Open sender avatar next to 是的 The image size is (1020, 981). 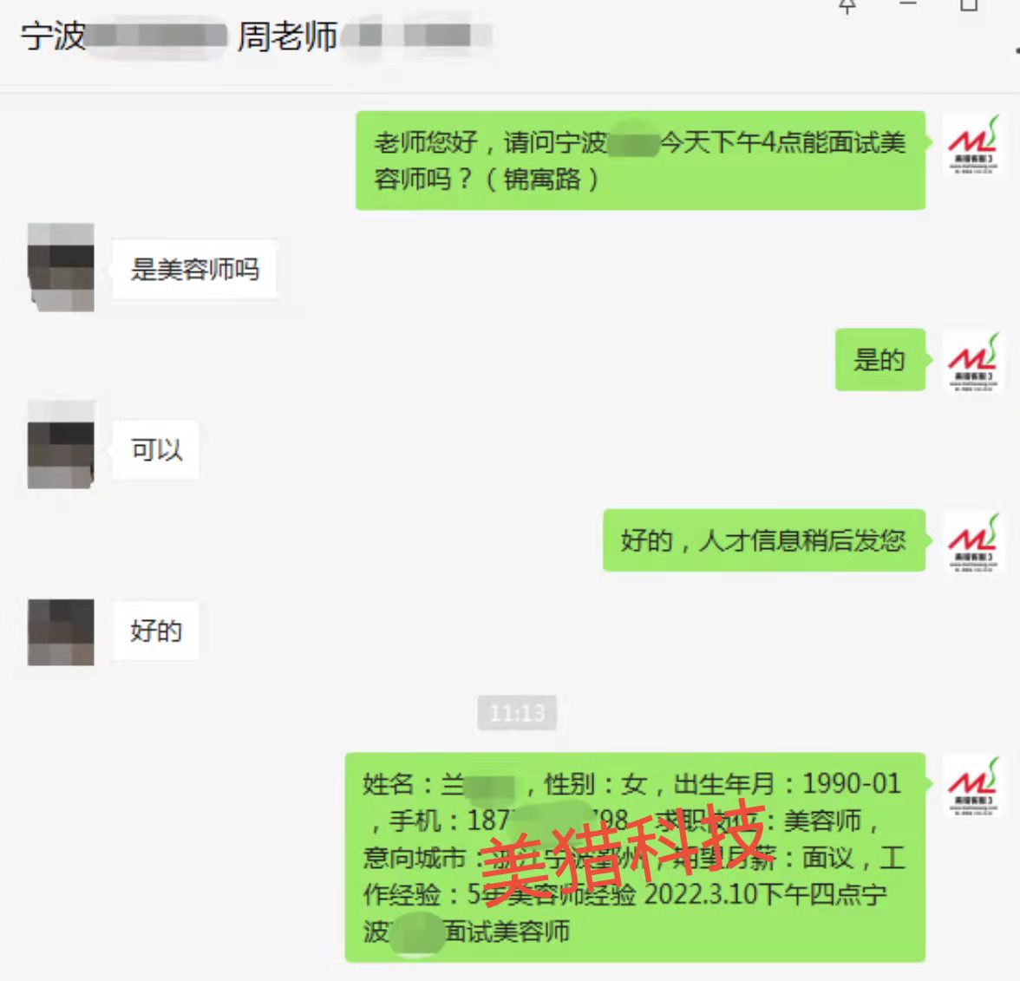(x=973, y=361)
